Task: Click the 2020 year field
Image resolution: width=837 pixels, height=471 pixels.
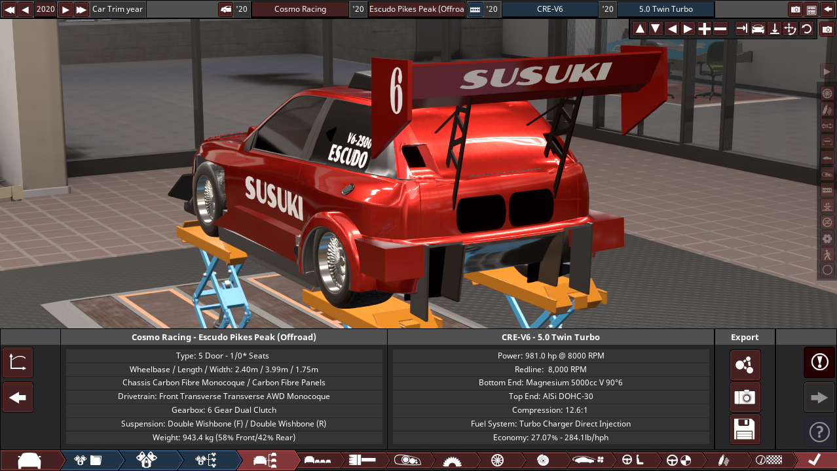Action: click(45, 9)
